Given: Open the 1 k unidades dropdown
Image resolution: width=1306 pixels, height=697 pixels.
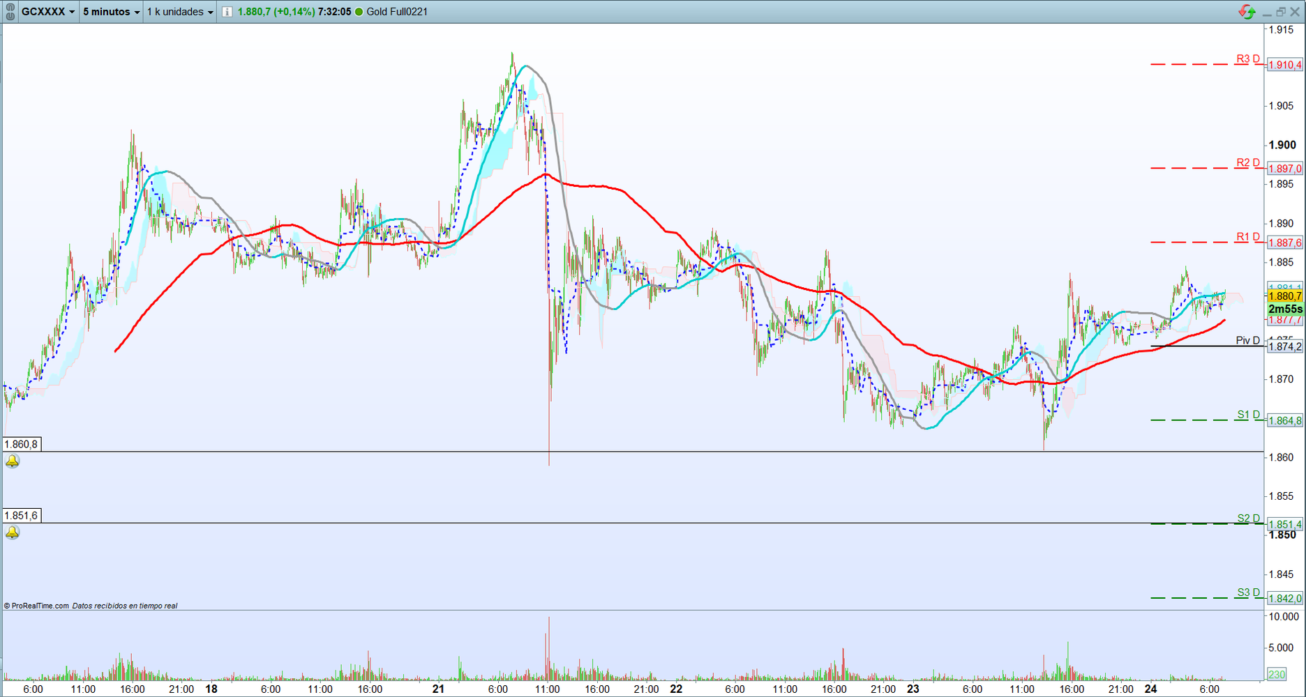Looking at the screenshot, I should [179, 11].
